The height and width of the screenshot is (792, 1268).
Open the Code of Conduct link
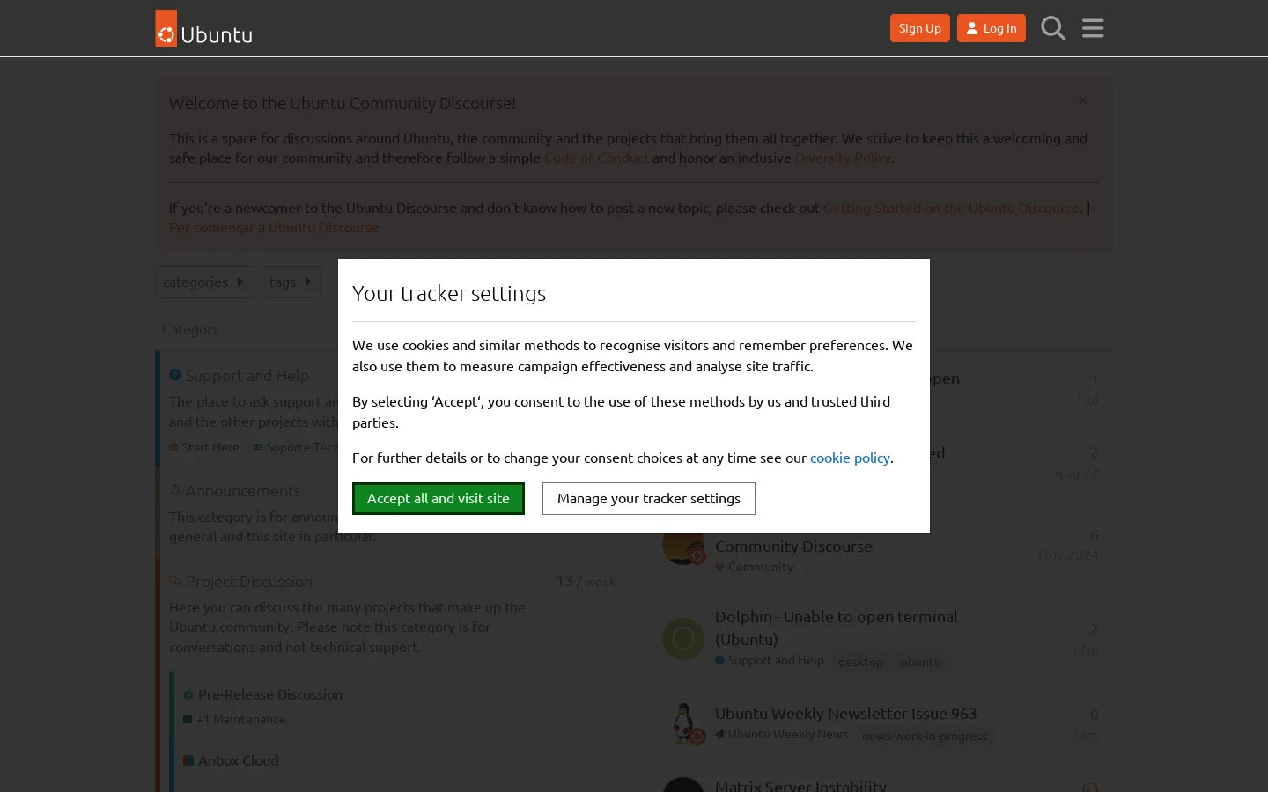pos(596,158)
